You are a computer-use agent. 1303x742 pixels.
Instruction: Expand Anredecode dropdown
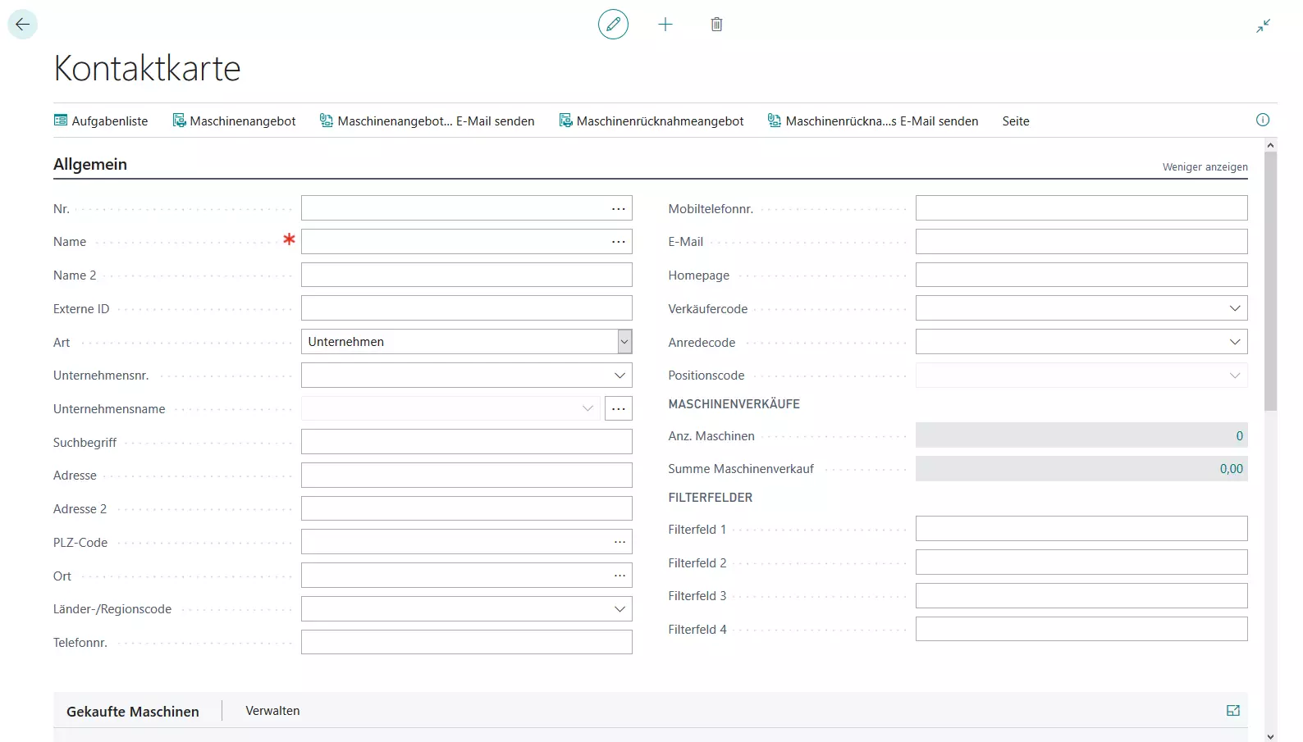click(x=1235, y=342)
